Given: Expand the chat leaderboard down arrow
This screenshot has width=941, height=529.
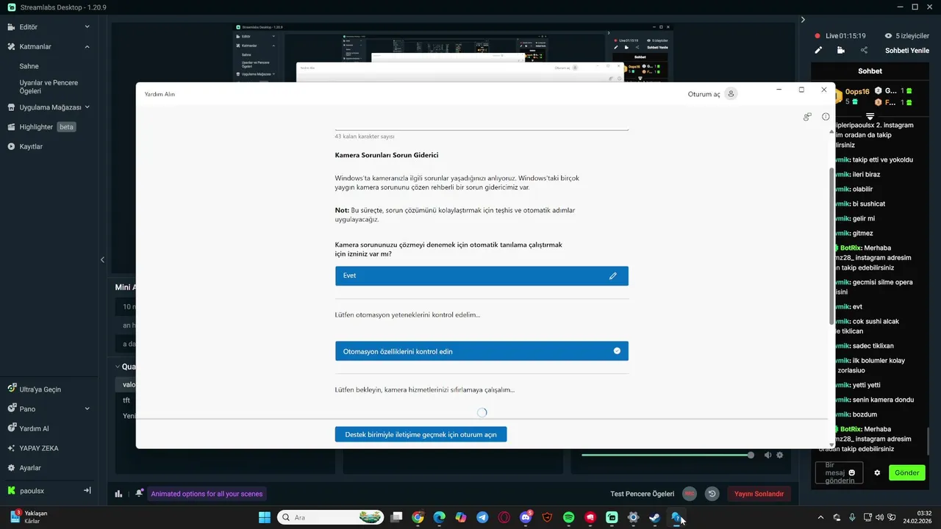Looking at the screenshot, I should (x=870, y=117).
